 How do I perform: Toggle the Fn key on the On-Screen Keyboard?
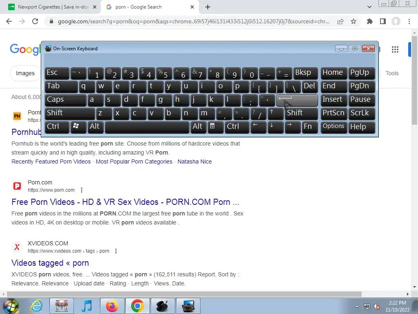coord(310,128)
